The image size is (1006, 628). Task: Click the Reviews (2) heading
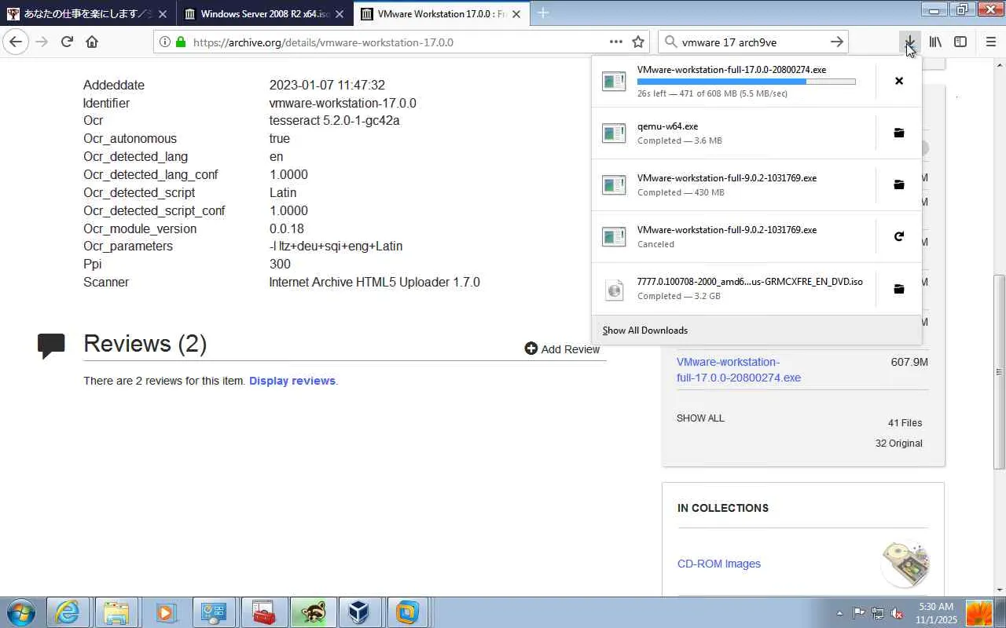tap(145, 344)
